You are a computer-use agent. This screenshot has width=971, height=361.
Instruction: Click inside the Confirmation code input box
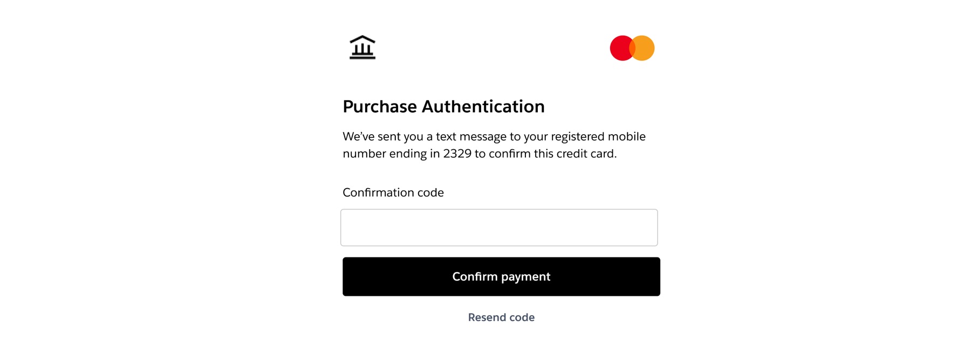tap(499, 227)
